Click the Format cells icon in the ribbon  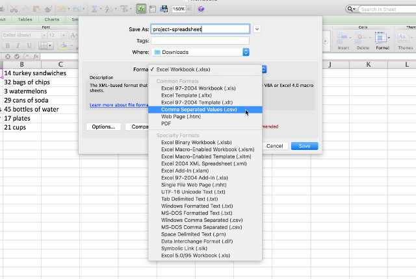(x=381, y=38)
